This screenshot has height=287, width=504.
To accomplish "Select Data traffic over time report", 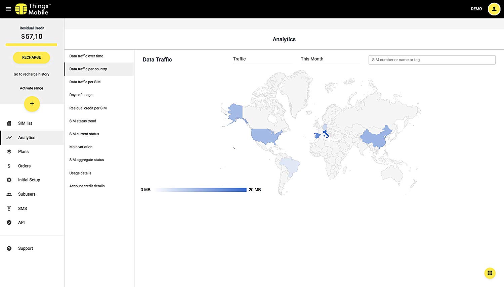I will click(x=86, y=56).
